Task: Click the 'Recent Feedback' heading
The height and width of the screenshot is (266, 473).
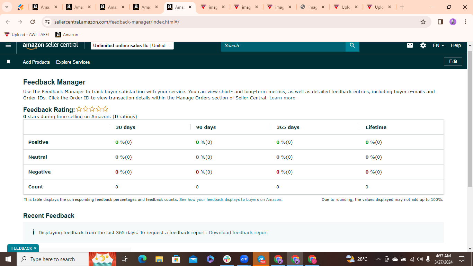Action: 49,215
